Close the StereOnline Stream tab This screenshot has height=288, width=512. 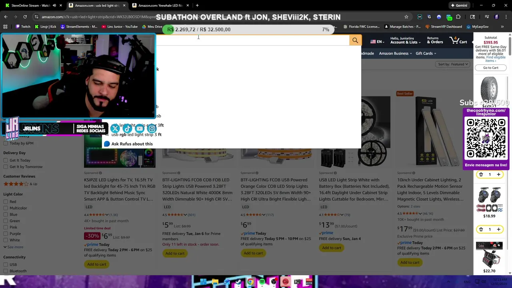pyautogui.click(x=61, y=5)
